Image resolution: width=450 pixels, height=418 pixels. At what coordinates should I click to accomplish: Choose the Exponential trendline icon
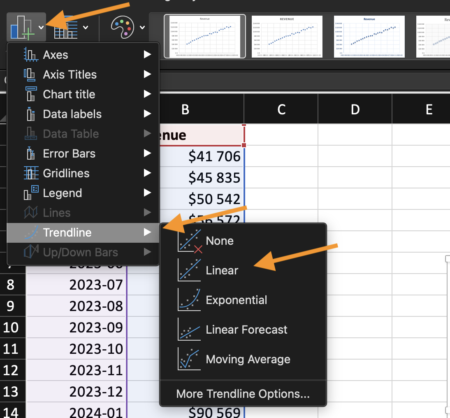(190, 300)
